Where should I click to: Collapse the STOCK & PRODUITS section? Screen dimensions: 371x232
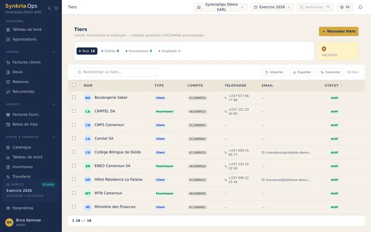tap(54, 137)
